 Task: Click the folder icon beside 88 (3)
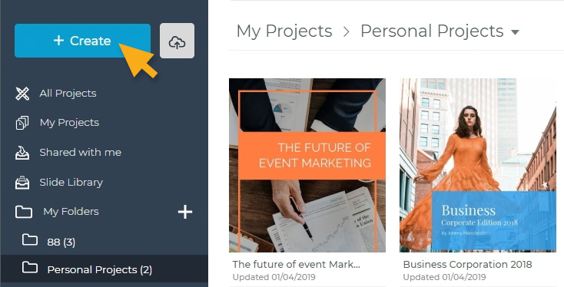(x=29, y=239)
